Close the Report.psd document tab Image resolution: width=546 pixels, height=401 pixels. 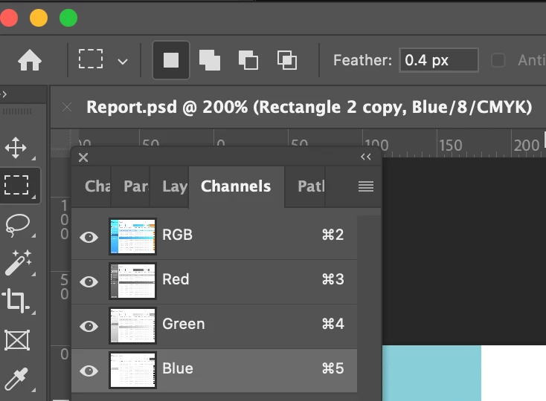click(67, 108)
